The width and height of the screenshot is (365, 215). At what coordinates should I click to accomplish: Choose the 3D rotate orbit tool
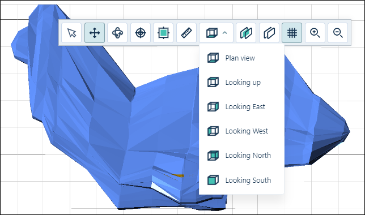click(117, 33)
